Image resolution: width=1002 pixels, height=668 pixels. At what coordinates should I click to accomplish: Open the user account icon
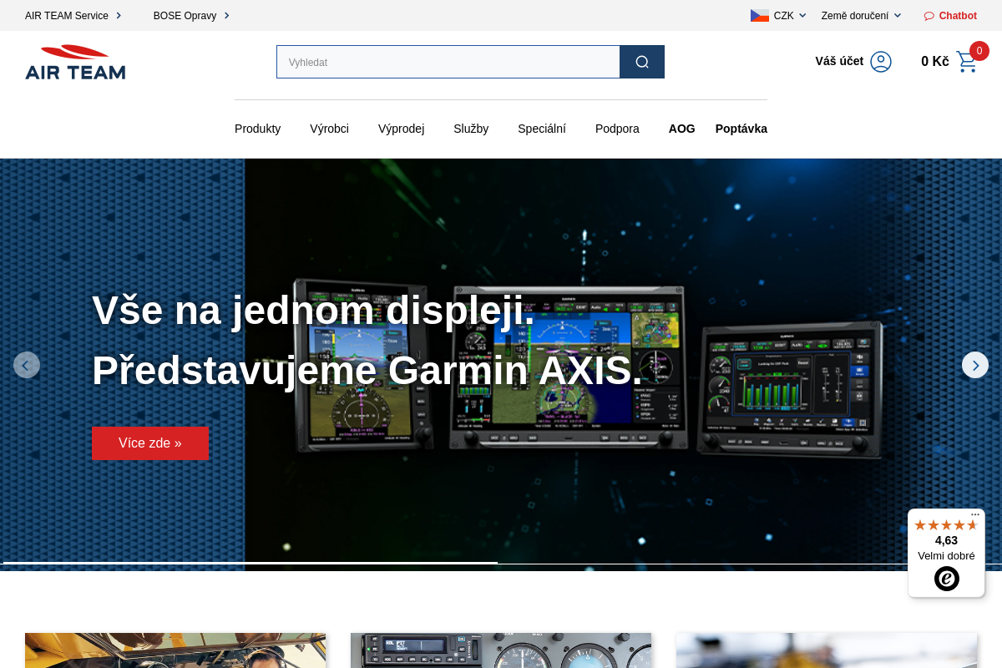(x=881, y=62)
